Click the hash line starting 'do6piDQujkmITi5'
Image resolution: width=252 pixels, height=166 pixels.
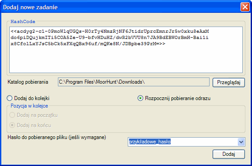pyautogui.click(x=110, y=38)
